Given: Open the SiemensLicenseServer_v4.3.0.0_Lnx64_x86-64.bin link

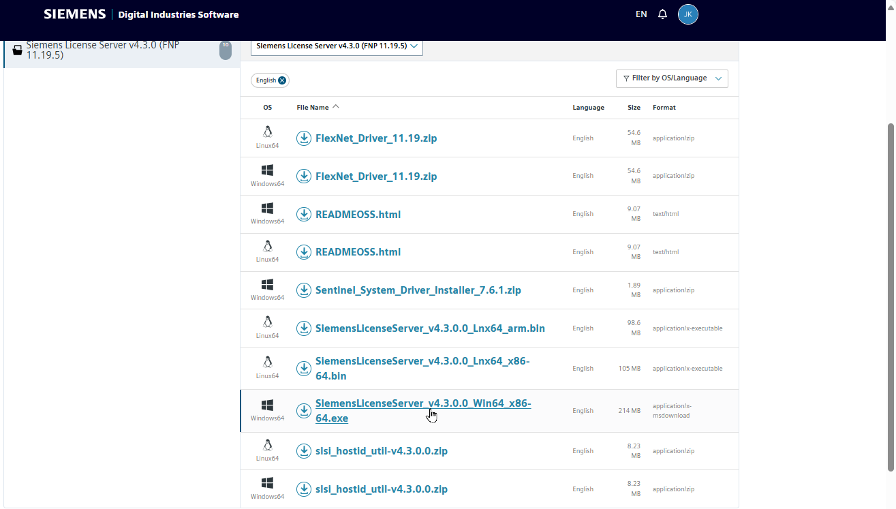Looking at the screenshot, I should click(x=422, y=369).
